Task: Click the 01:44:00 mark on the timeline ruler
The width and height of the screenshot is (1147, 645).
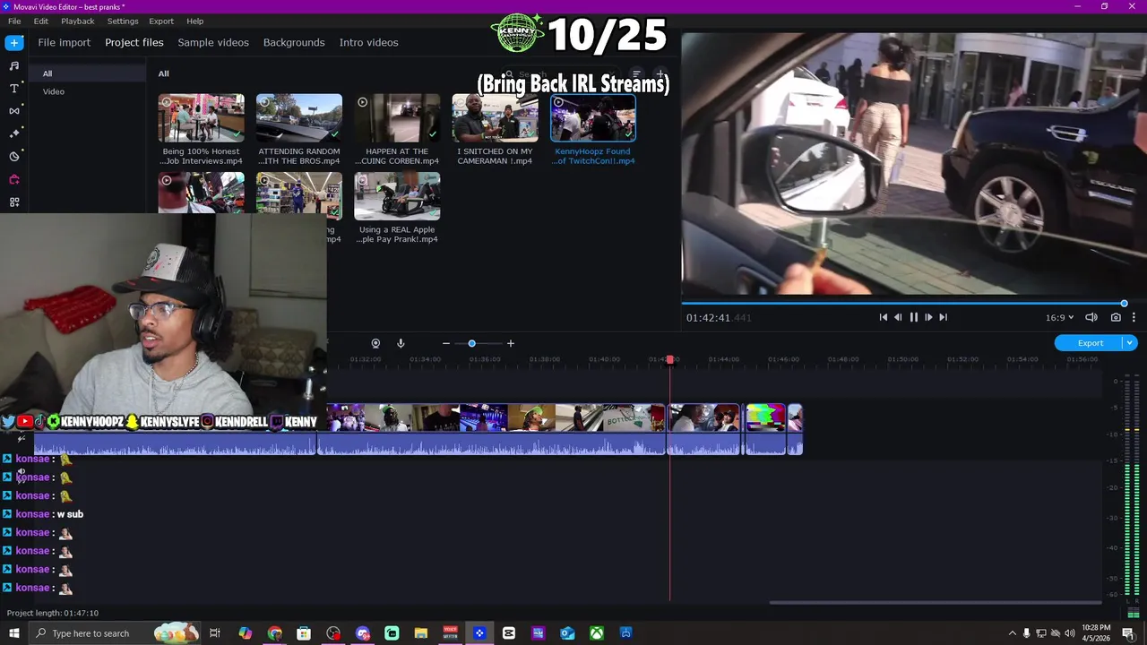Action: tap(723, 359)
